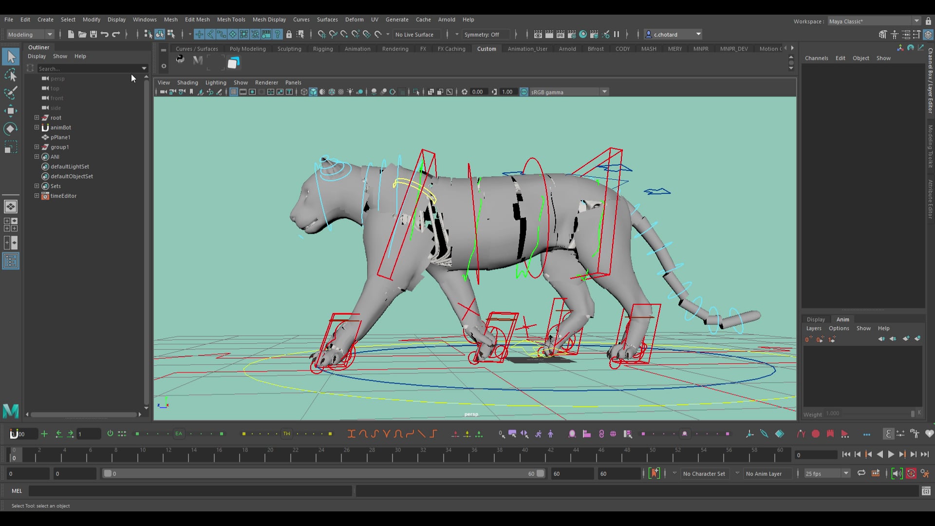Open the c.chotard account dropdown
The width and height of the screenshot is (935, 526).
click(673, 34)
